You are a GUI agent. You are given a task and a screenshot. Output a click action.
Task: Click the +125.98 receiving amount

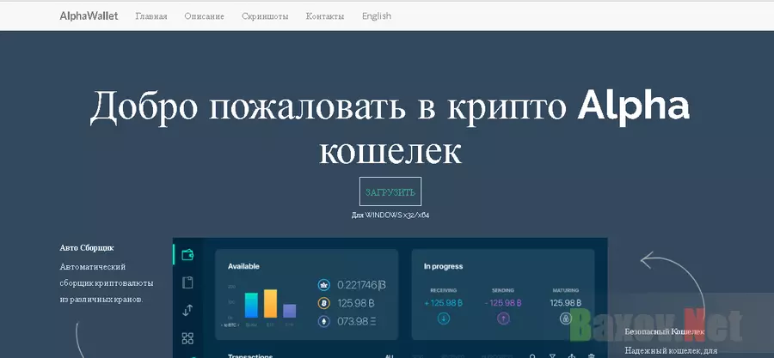(443, 303)
